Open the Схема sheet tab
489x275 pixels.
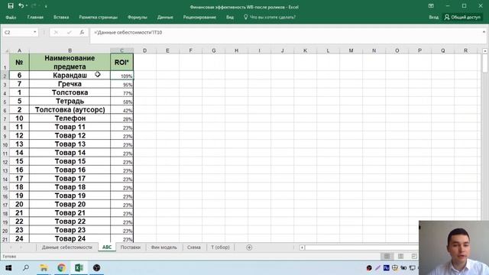193,247
